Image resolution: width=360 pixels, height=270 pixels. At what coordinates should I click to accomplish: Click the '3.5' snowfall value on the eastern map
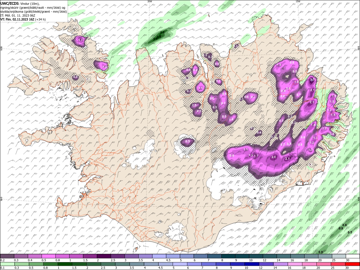(x=312, y=80)
